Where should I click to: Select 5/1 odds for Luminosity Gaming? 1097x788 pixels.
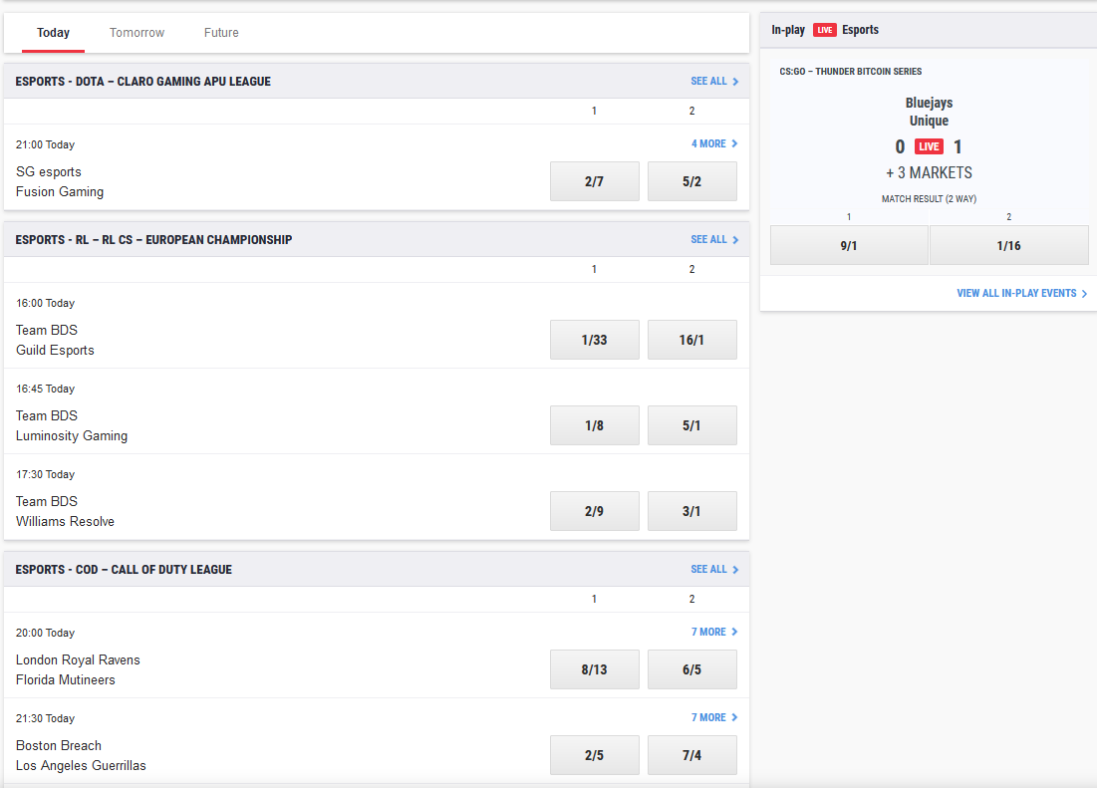tap(691, 425)
